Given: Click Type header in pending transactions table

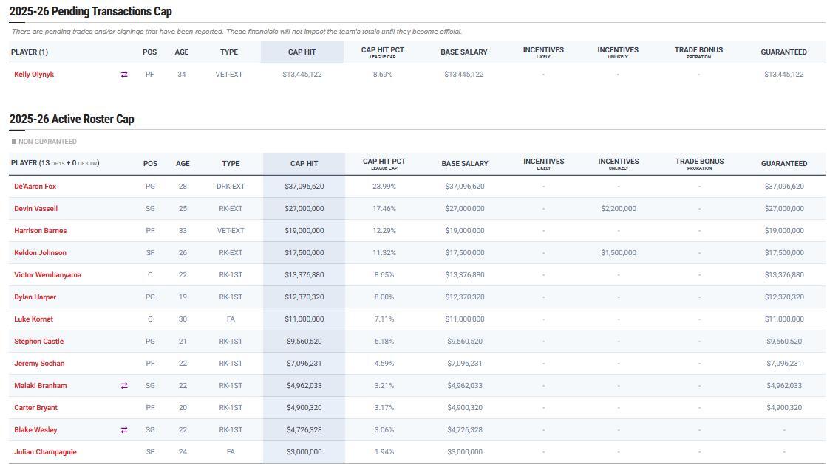Looking at the screenshot, I should coord(228,52).
